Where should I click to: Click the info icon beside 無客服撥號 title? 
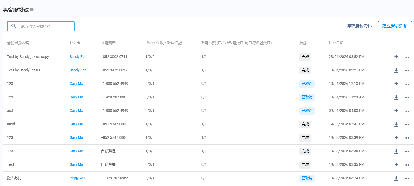tap(32, 9)
